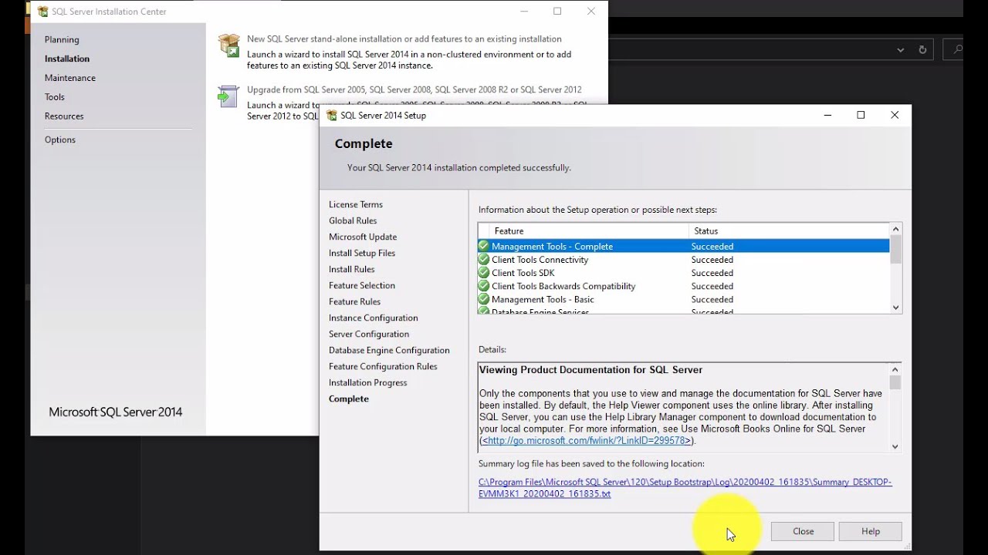988x555 pixels.
Task: Click SQL Server 2014 Setup title bar icon
Action: (332, 116)
